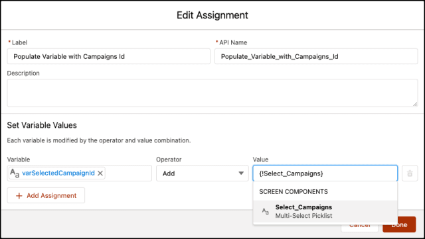Click the Add Assignment button

(46, 195)
